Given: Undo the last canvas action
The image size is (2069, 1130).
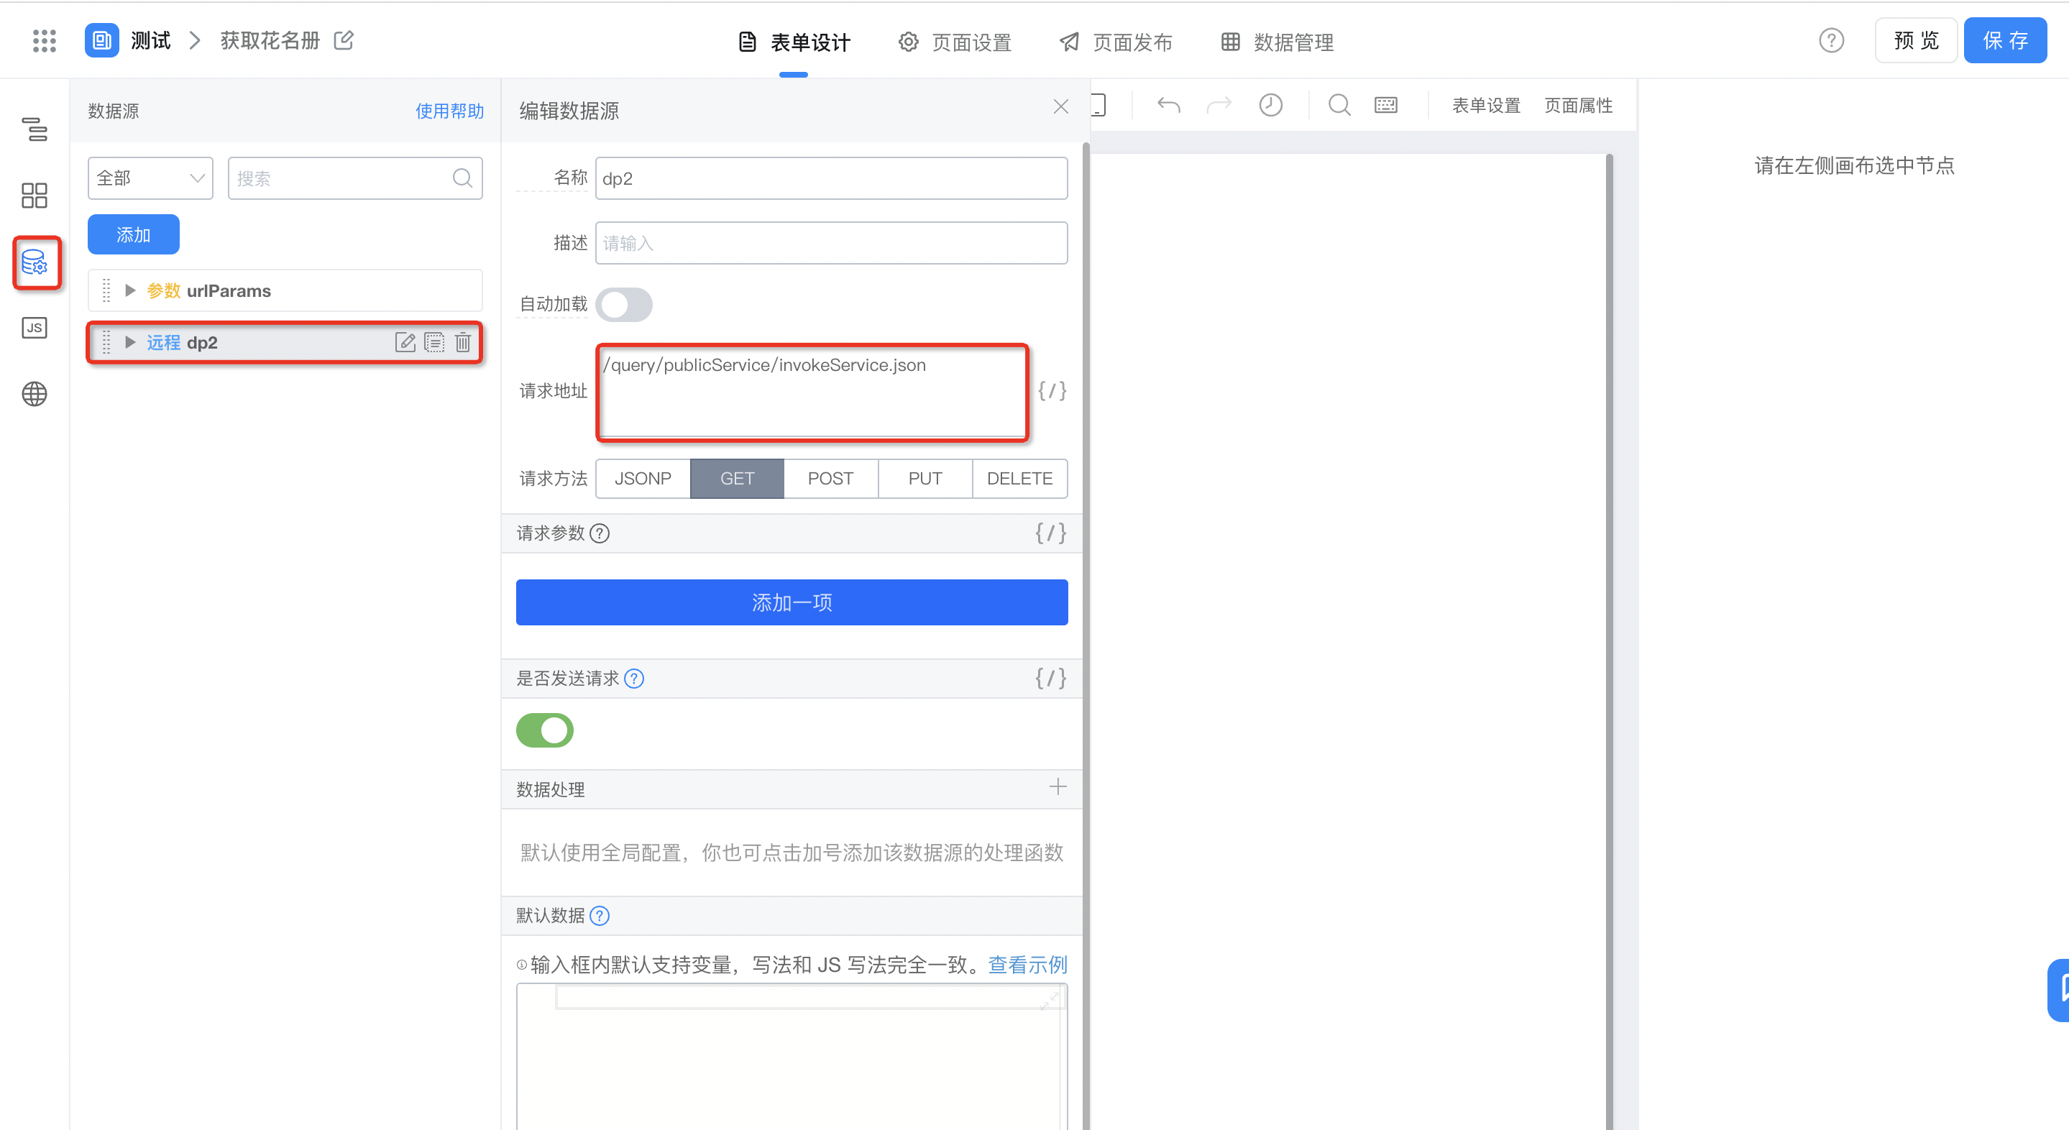Looking at the screenshot, I should 1167,104.
